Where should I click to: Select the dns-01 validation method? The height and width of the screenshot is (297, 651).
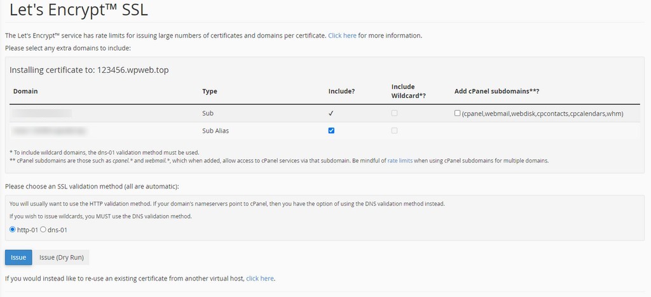(x=43, y=230)
